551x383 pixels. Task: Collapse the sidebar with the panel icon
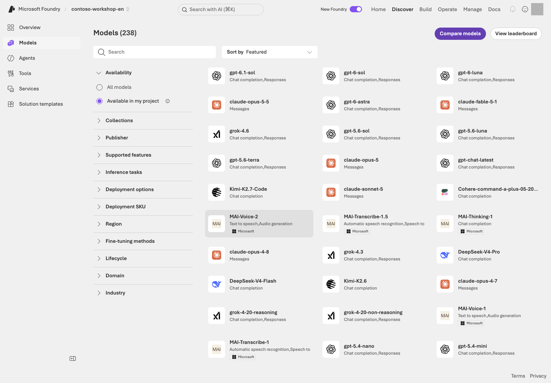point(73,358)
